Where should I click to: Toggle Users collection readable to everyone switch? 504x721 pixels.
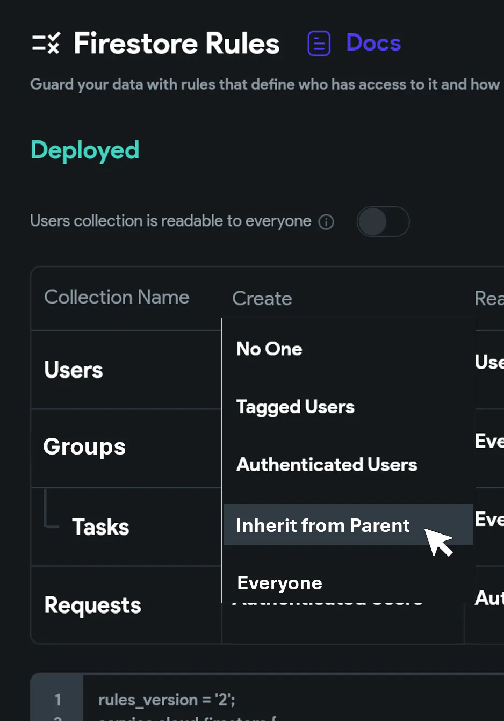pyautogui.click(x=383, y=222)
